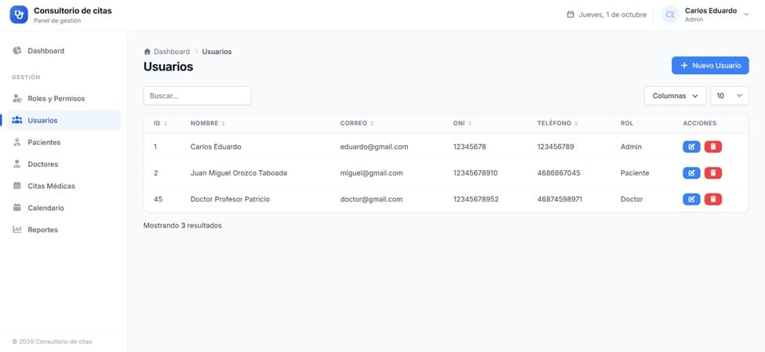Sort table by TELÉFONO column arrows
Image resolution: width=765 pixels, height=352 pixels.
576,124
